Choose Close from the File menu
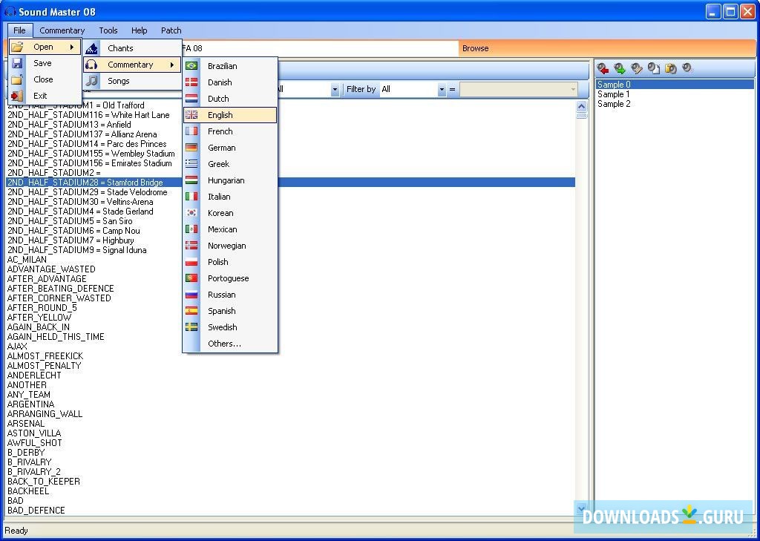Screen dimensions: 760x541 pos(45,79)
